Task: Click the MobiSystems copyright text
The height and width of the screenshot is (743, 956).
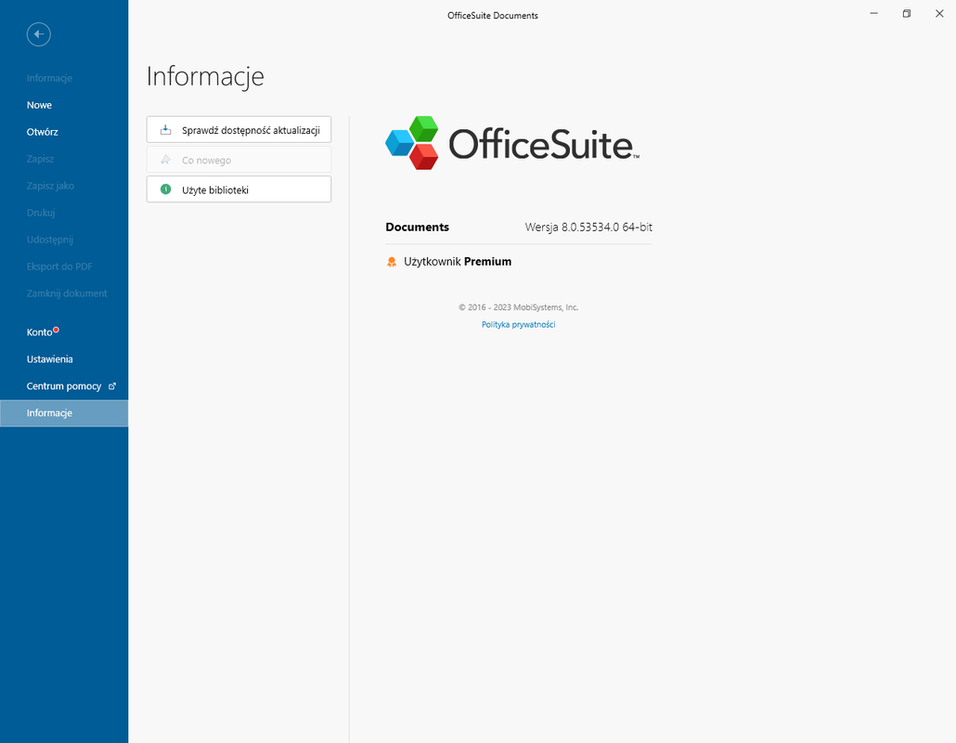Action: click(x=518, y=307)
